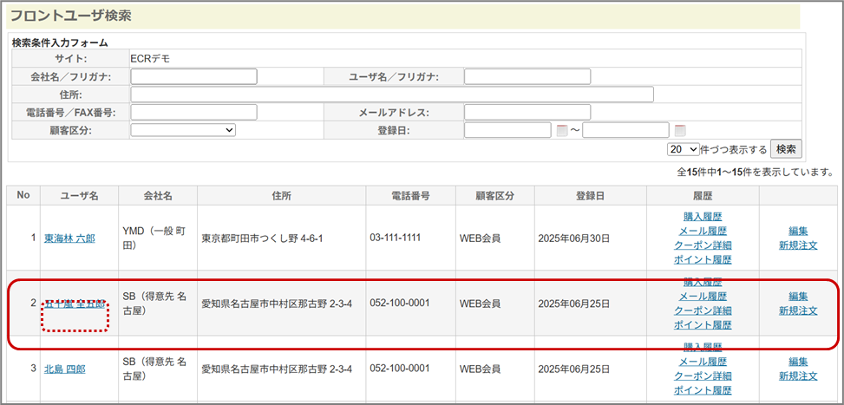This screenshot has width=844, height=405.
Task: Open user 東海林 六郎 link
Action: click(69, 238)
